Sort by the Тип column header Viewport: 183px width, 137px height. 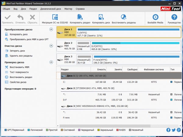tap(176, 69)
